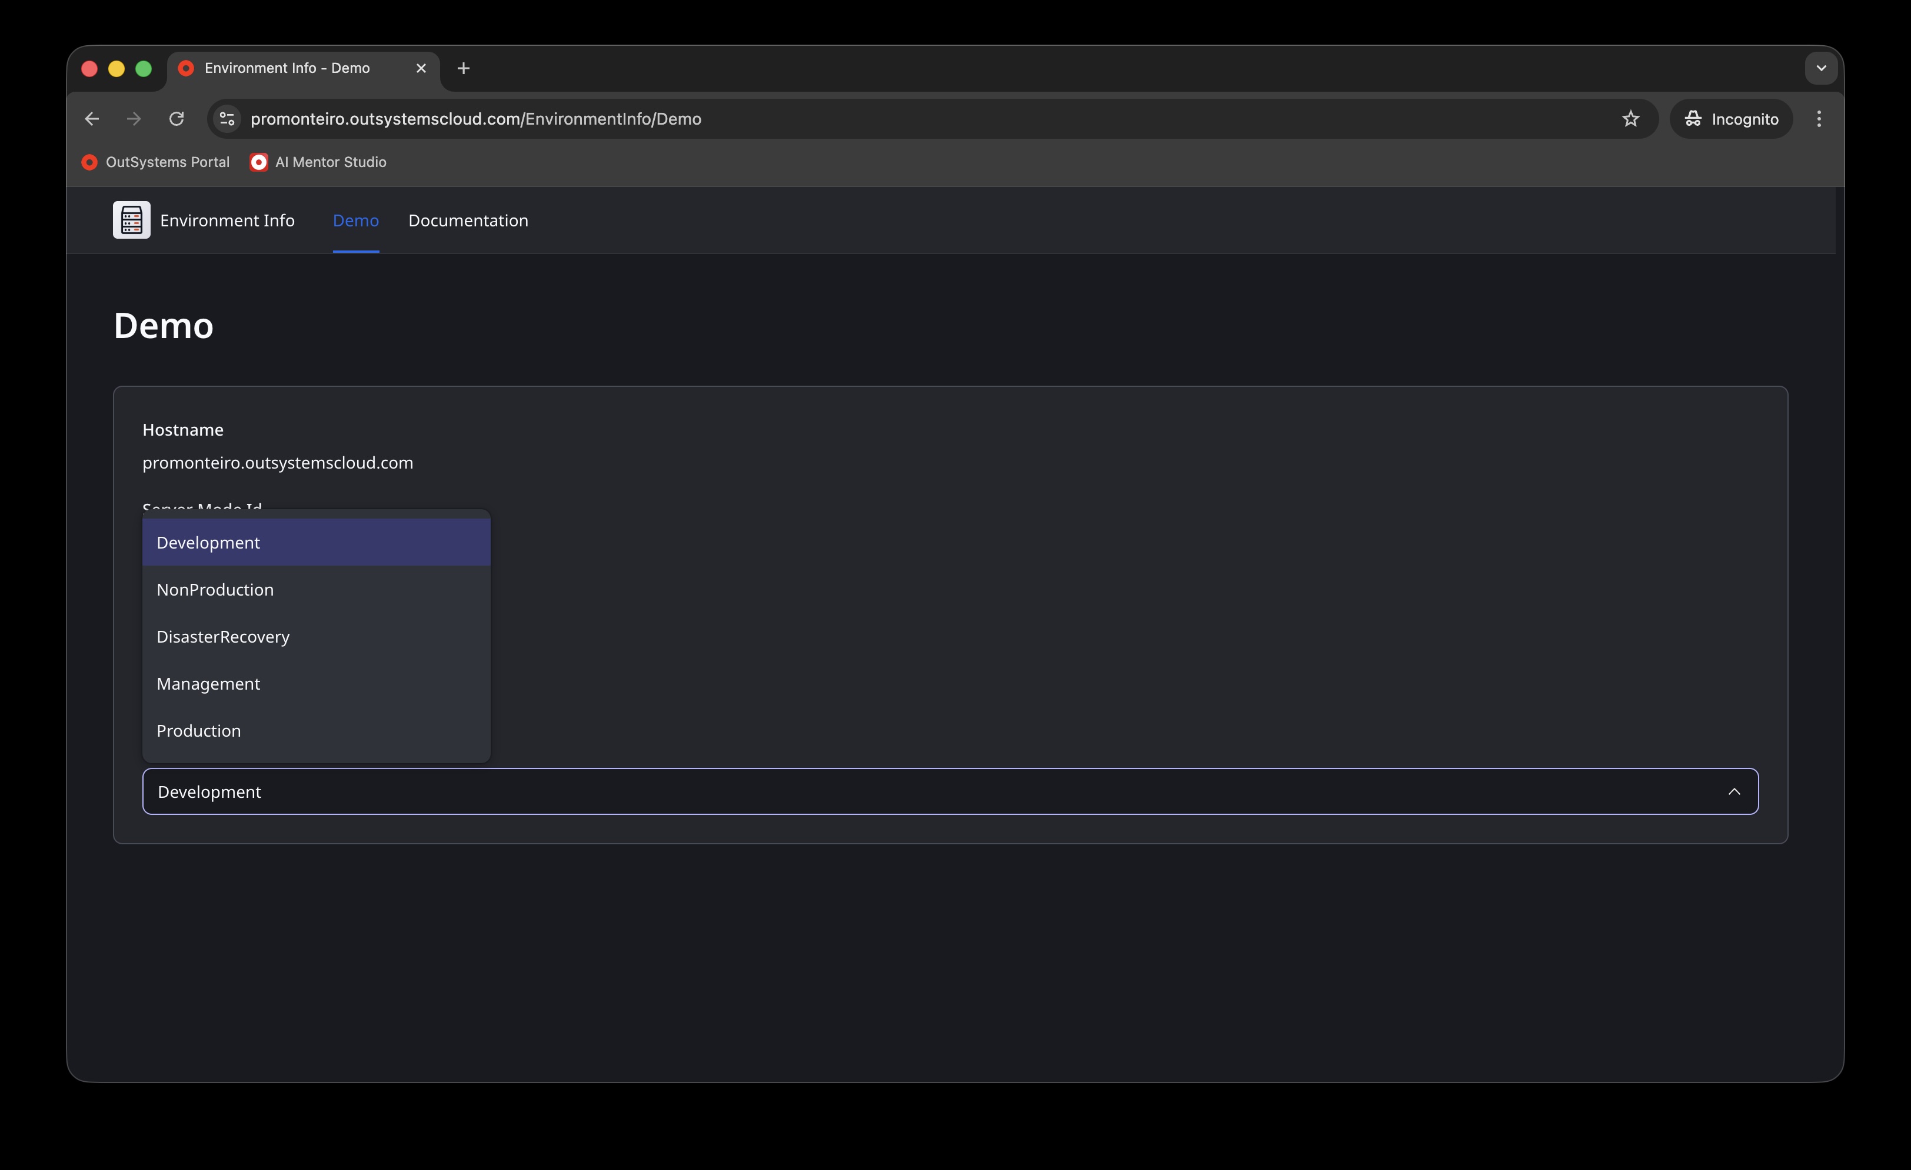Select the NonProduction option

pyautogui.click(x=317, y=590)
